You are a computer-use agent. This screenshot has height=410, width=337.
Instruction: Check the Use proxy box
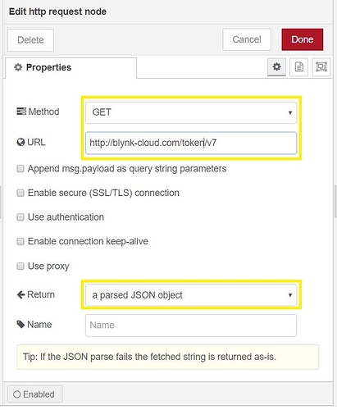tap(20, 266)
